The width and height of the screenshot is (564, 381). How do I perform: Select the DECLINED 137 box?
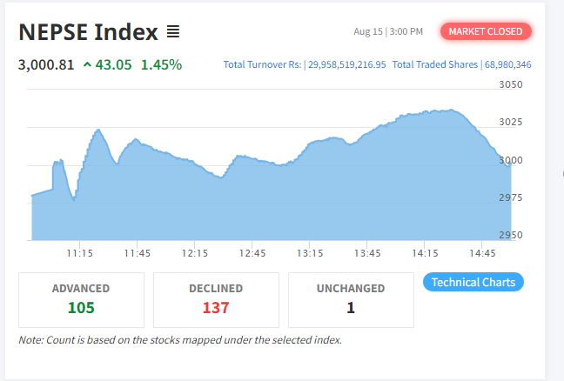click(x=216, y=300)
